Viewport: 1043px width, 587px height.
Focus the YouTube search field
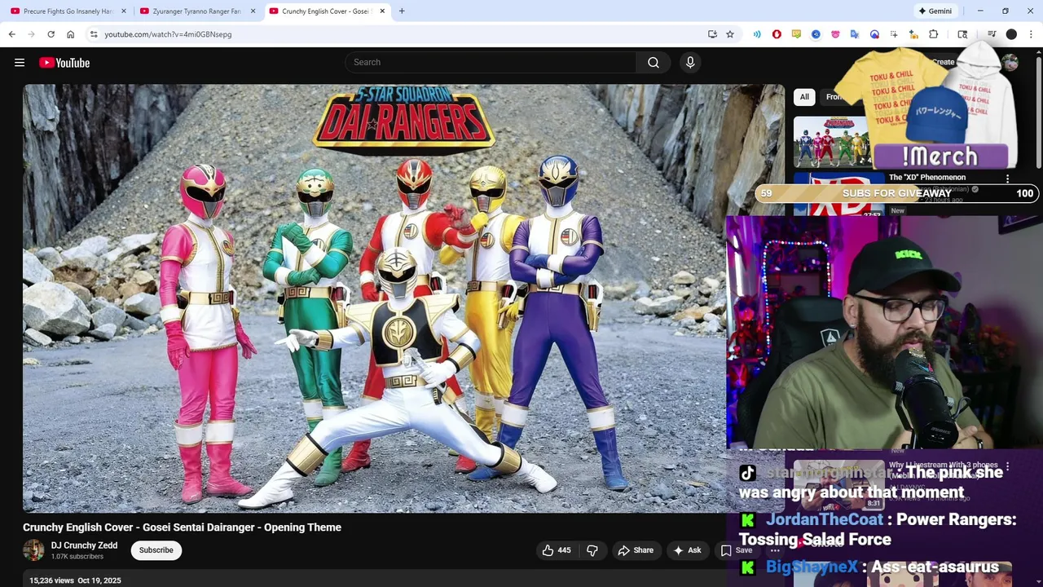click(491, 63)
